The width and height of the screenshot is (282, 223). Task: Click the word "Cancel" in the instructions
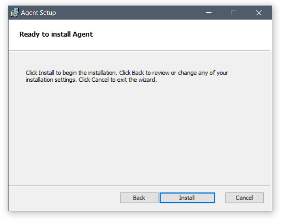(x=100, y=80)
